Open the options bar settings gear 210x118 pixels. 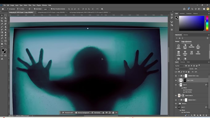102,9
